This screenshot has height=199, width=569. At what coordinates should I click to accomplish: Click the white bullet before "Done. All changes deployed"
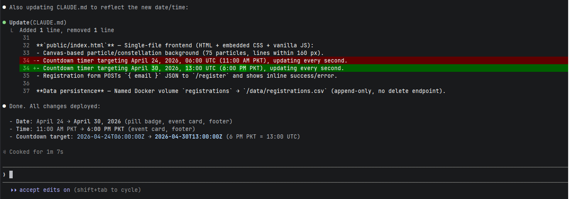coord(4,106)
